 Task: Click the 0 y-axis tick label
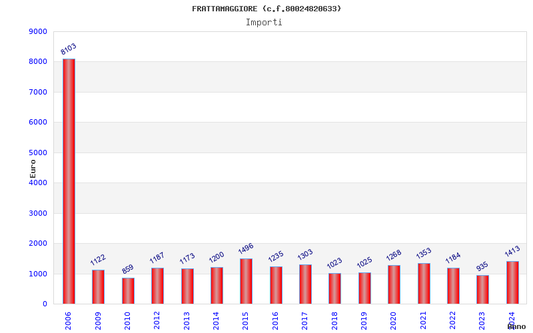pyautogui.click(x=45, y=304)
